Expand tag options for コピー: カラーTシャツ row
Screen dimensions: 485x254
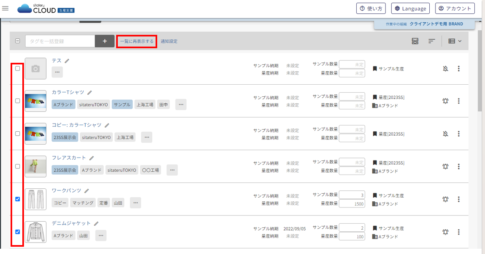[x=147, y=137]
